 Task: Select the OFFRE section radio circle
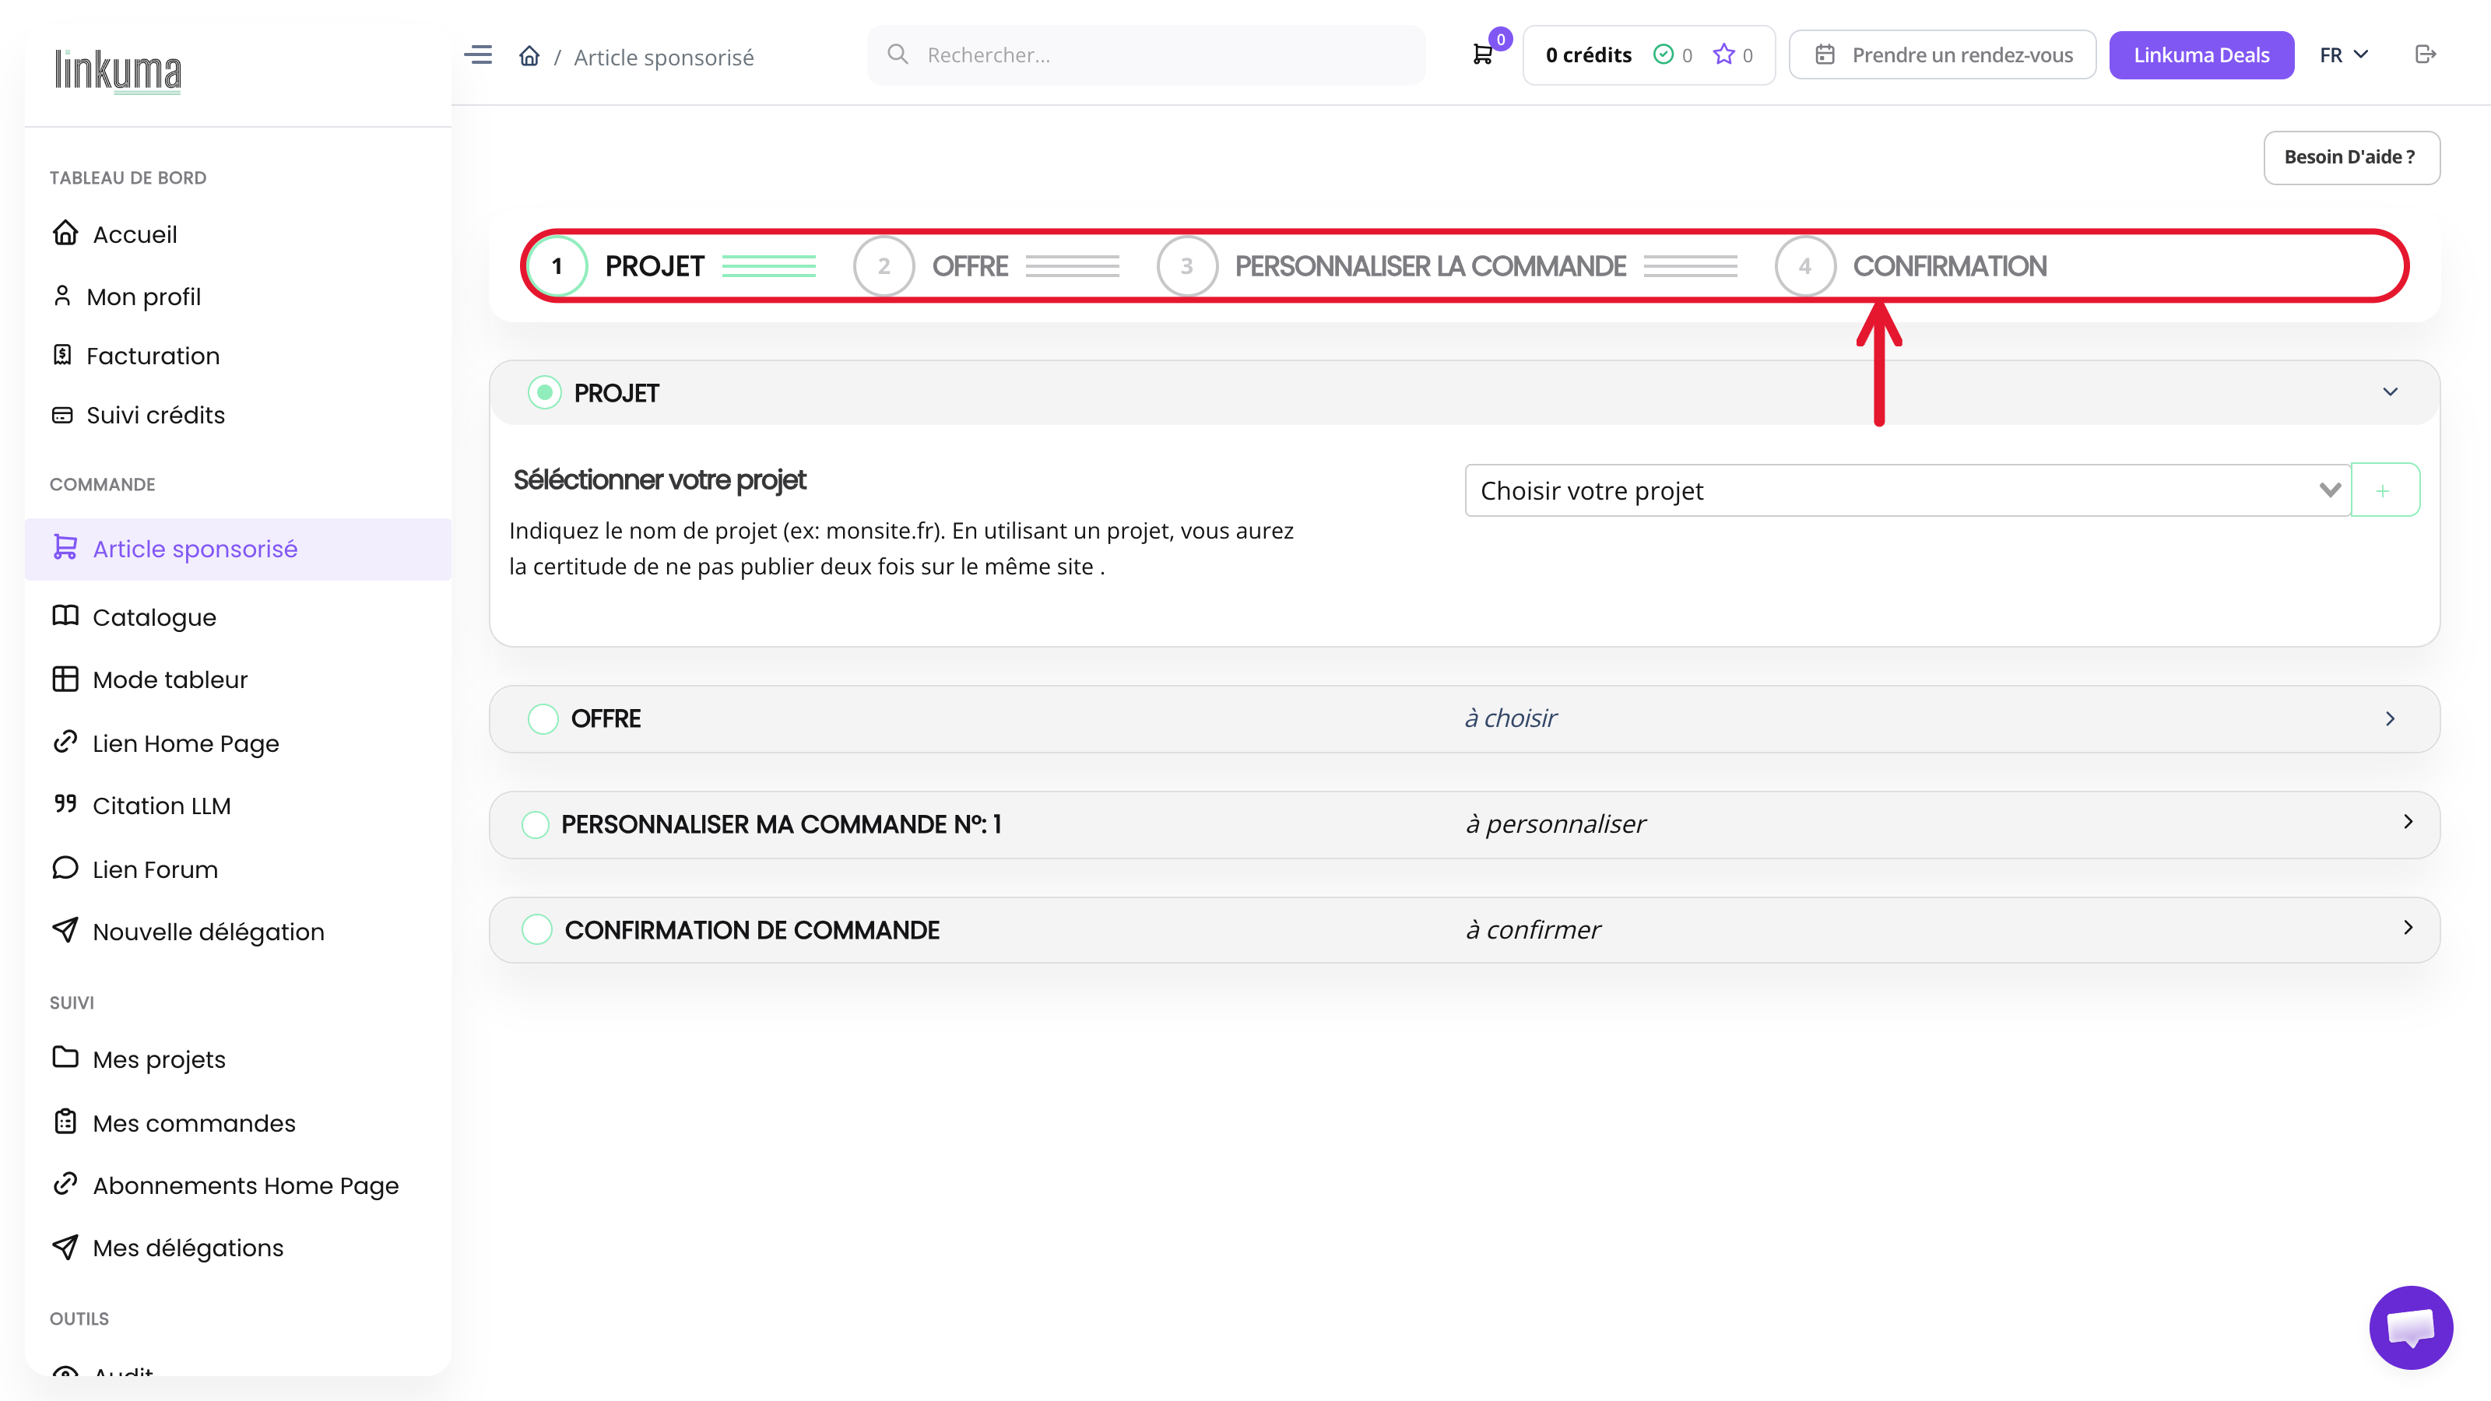click(x=543, y=718)
